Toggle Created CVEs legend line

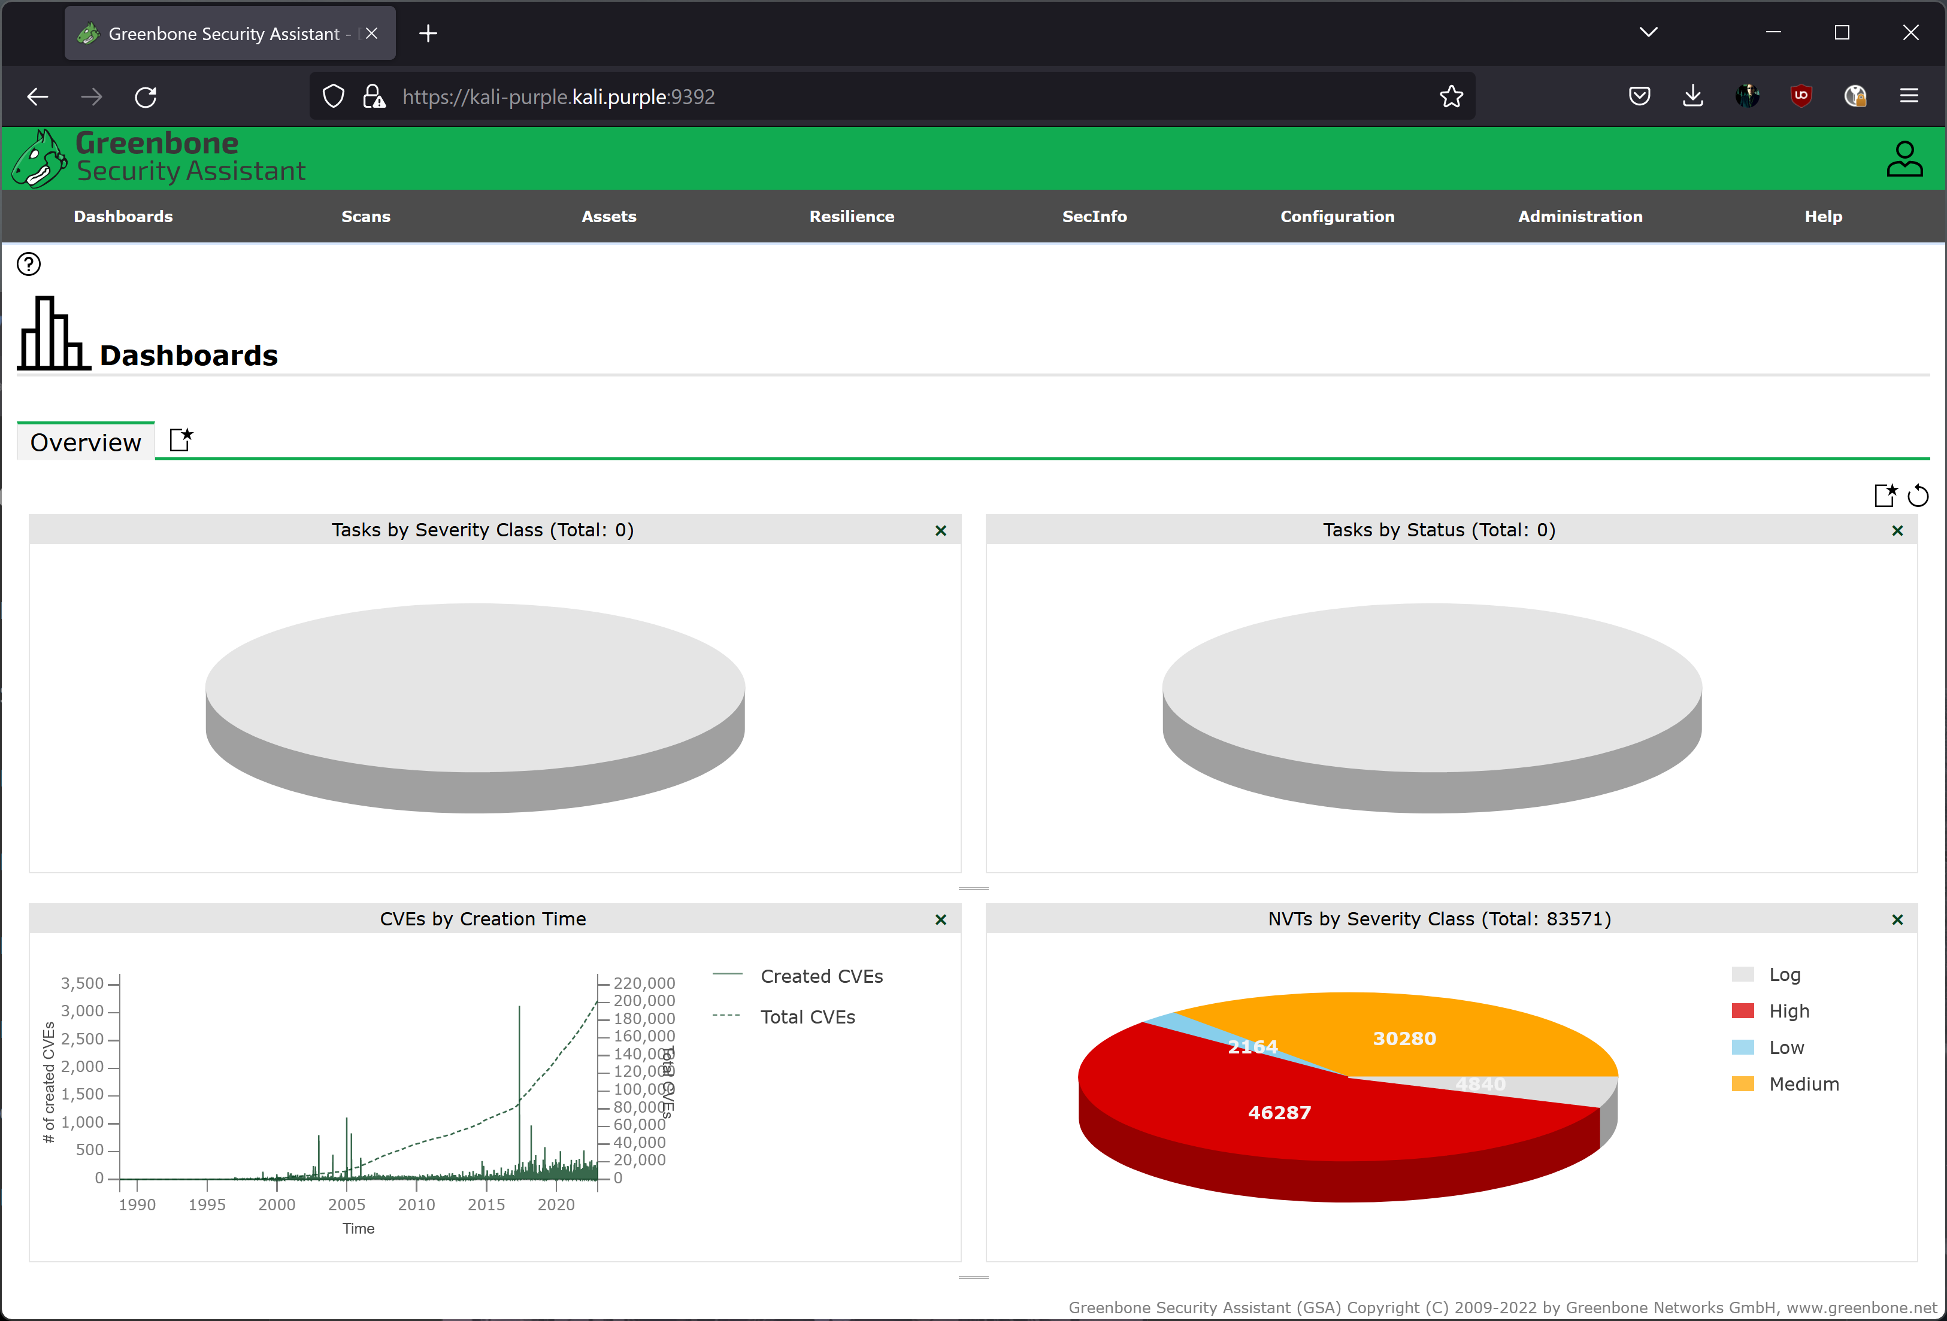click(727, 975)
